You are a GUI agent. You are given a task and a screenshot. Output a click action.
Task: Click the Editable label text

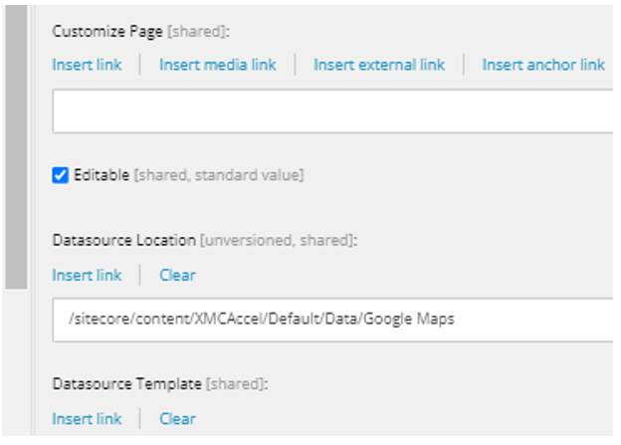[x=102, y=175]
